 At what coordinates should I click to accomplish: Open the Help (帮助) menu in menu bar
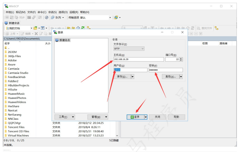point(85,12)
